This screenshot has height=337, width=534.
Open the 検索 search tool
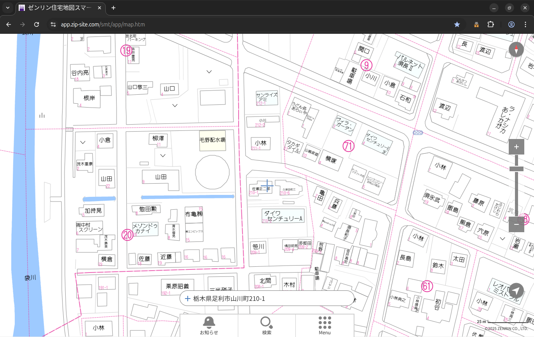tap(267, 325)
